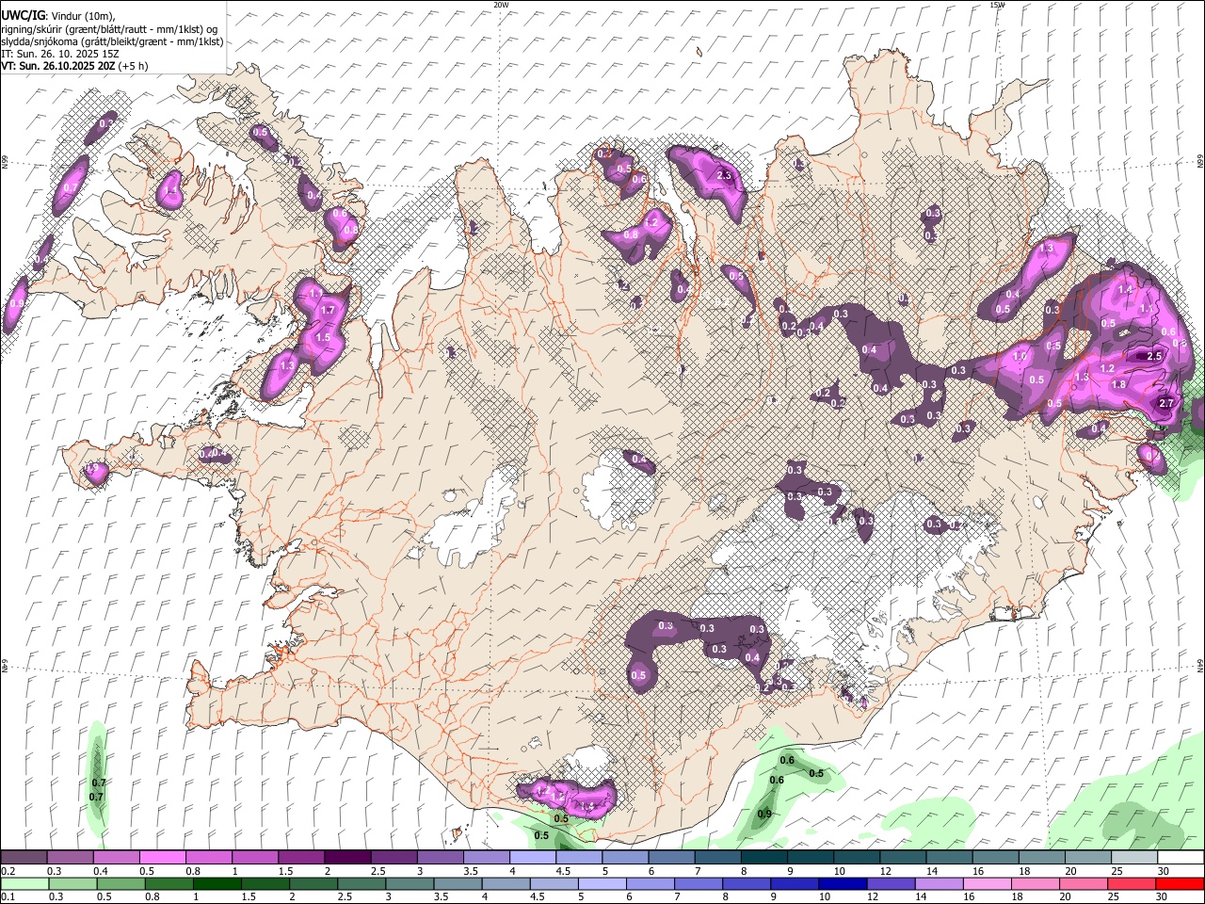Click the bright pink 0.5–0.8 snow legend swatch

coord(162,858)
